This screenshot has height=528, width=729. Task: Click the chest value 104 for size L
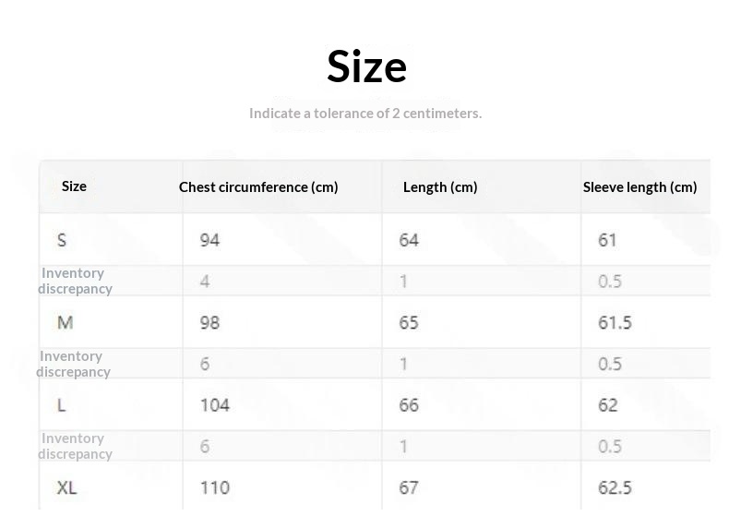215,405
